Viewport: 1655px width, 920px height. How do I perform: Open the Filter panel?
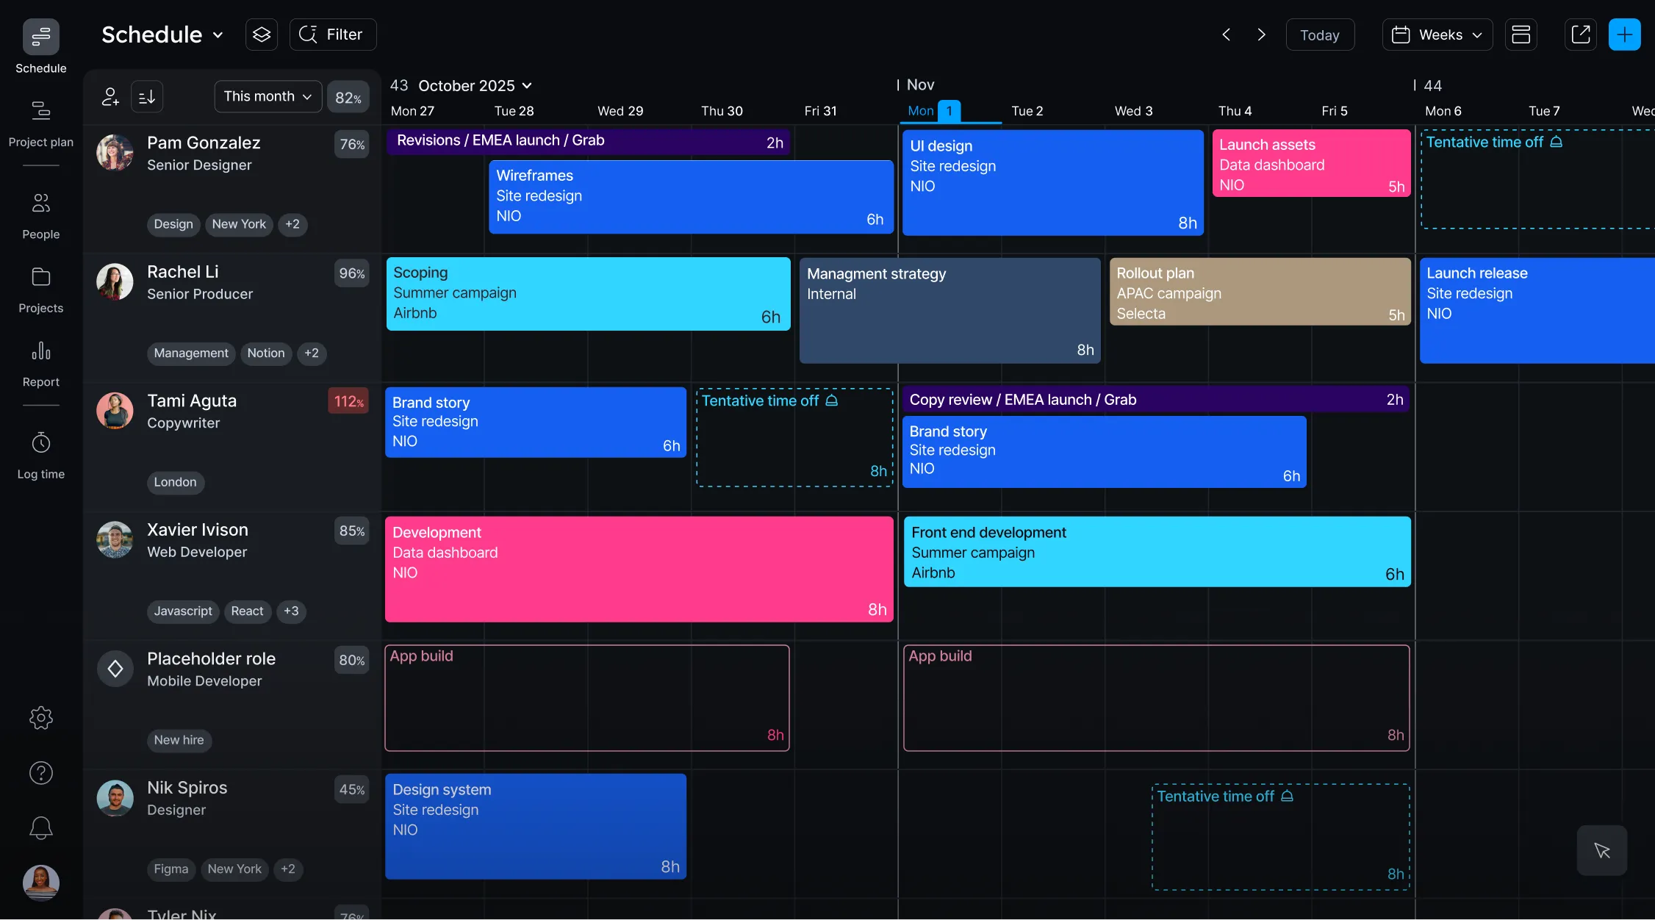333,34
